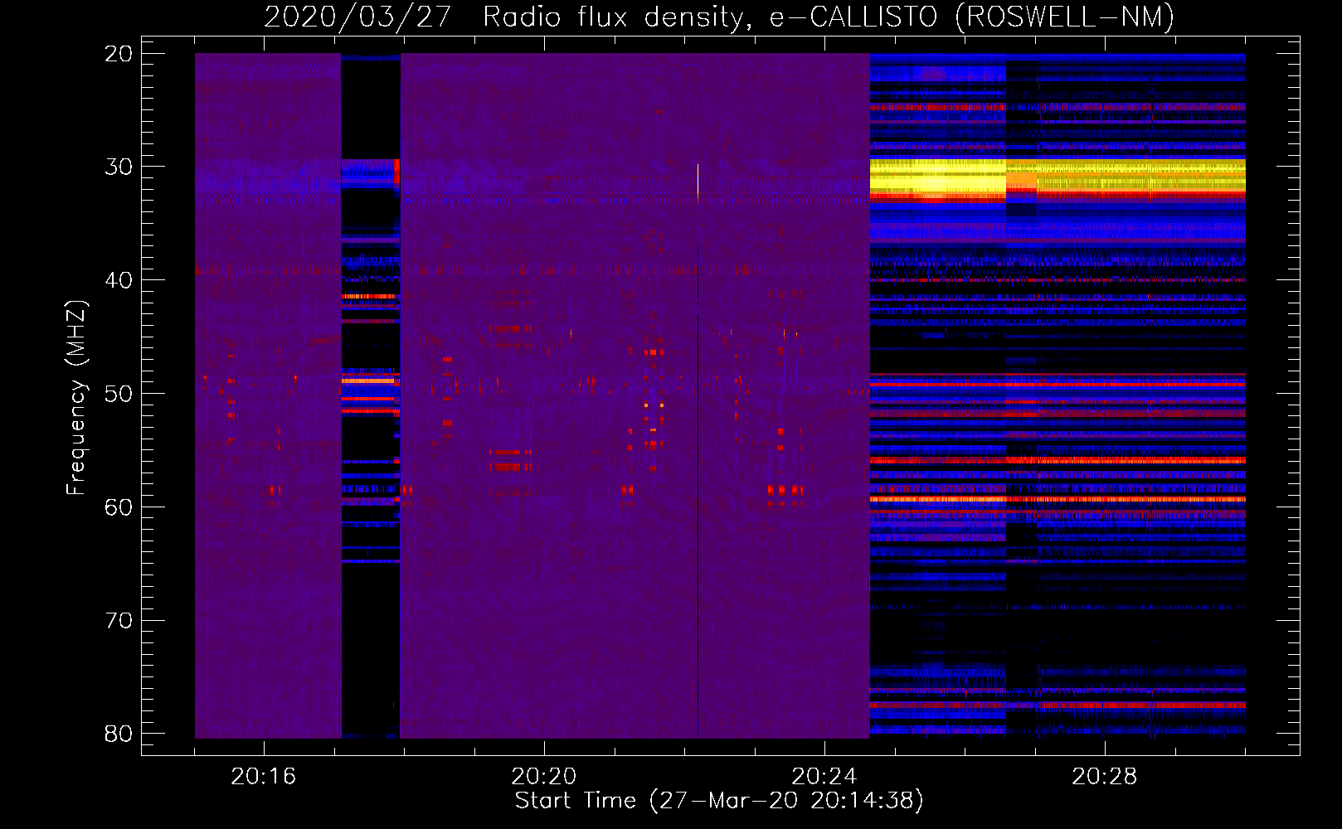1342x829 pixels.
Task: Click the 20:16 time tick label
Action: click(x=264, y=777)
